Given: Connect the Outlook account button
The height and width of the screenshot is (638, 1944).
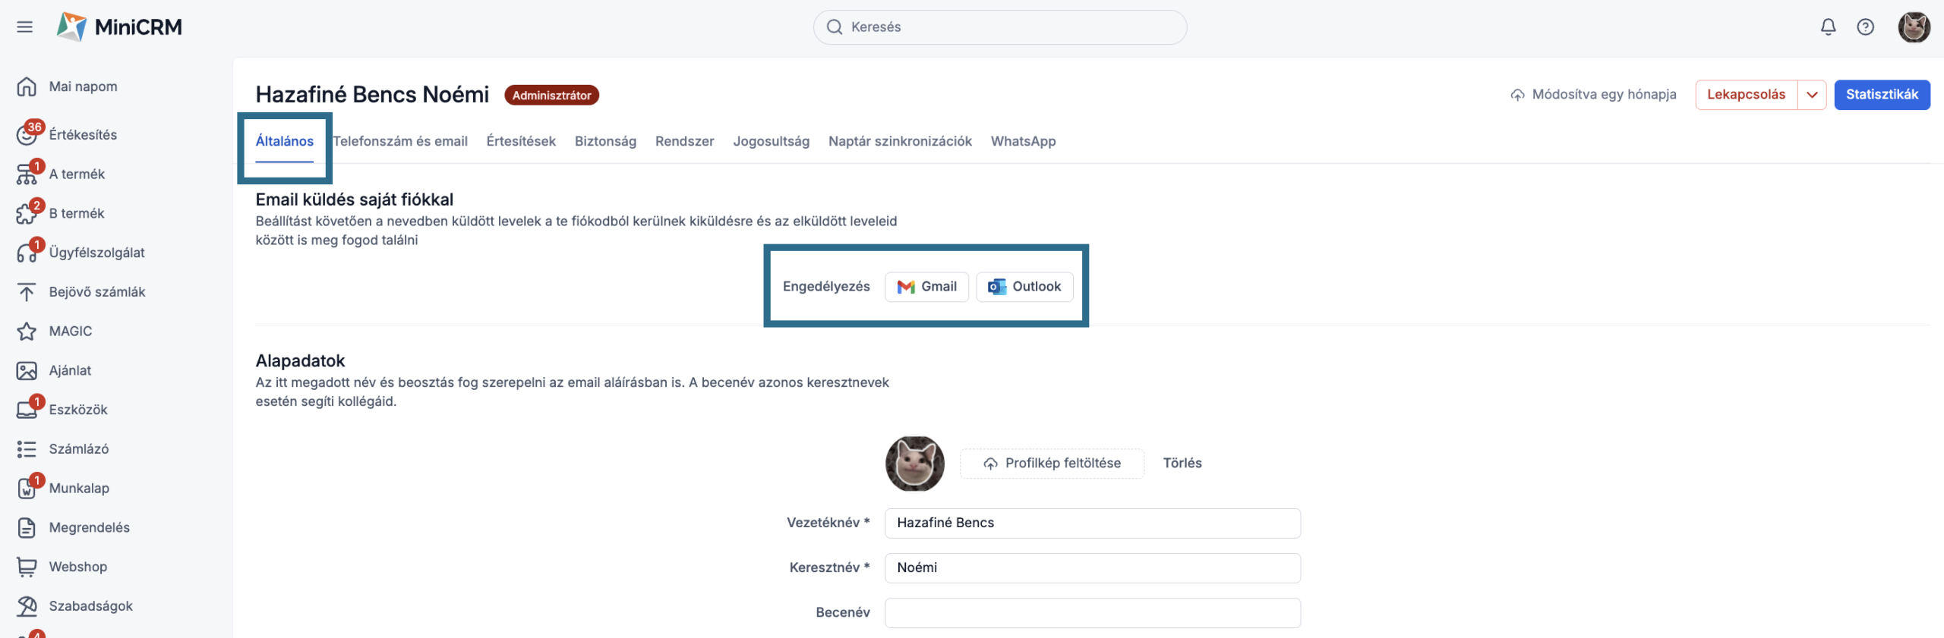Looking at the screenshot, I should click(1024, 287).
